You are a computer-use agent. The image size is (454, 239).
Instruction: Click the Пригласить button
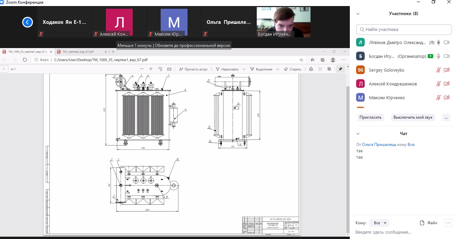(x=370, y=117)
